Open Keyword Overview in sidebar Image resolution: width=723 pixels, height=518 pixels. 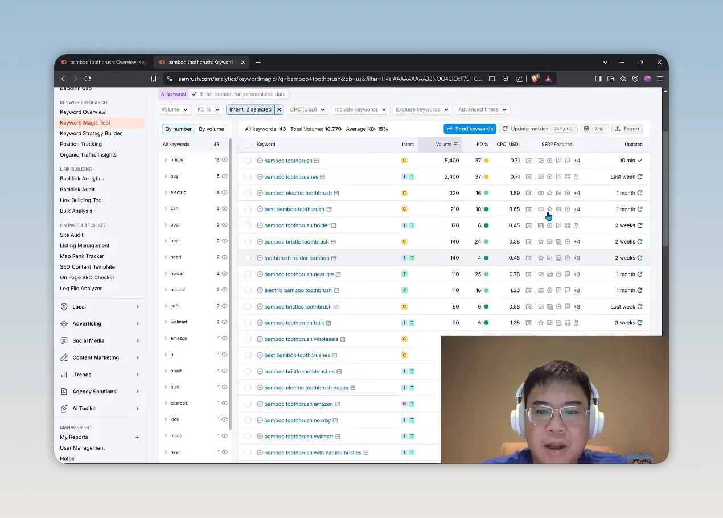[x=83, y=112]
